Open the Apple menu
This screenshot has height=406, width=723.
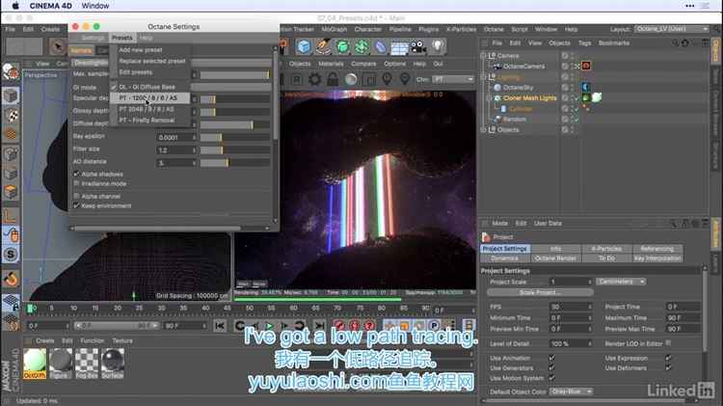(x=15, y=6)
